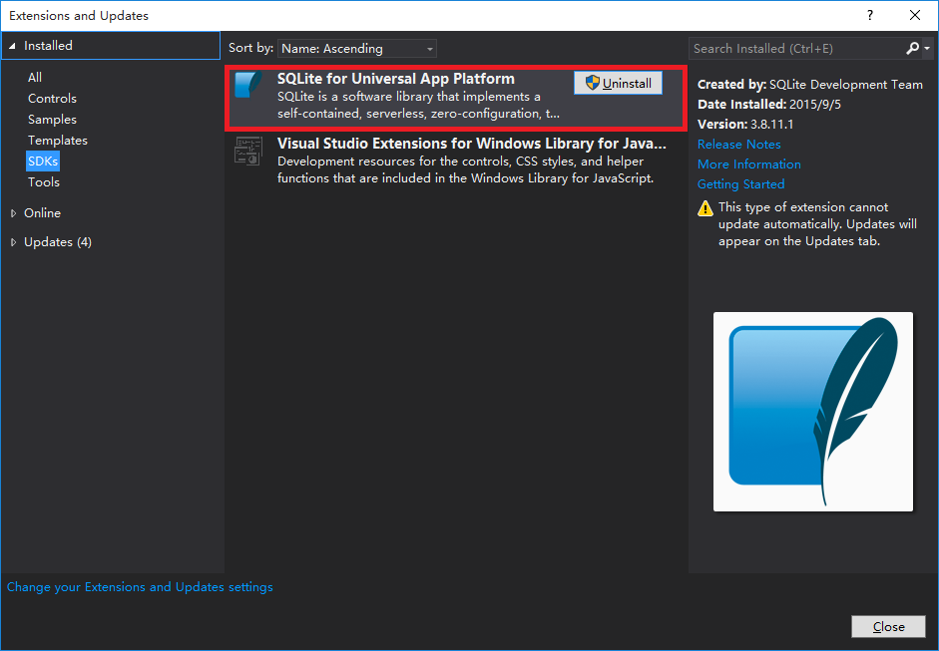
Task: Click the Visual Studio Extensions WinJS icon
Action: coord(247,151)
